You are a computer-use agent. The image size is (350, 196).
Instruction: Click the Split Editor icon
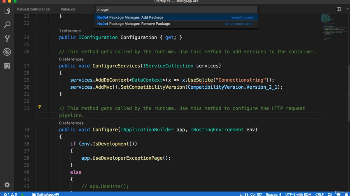coord(338,9)
